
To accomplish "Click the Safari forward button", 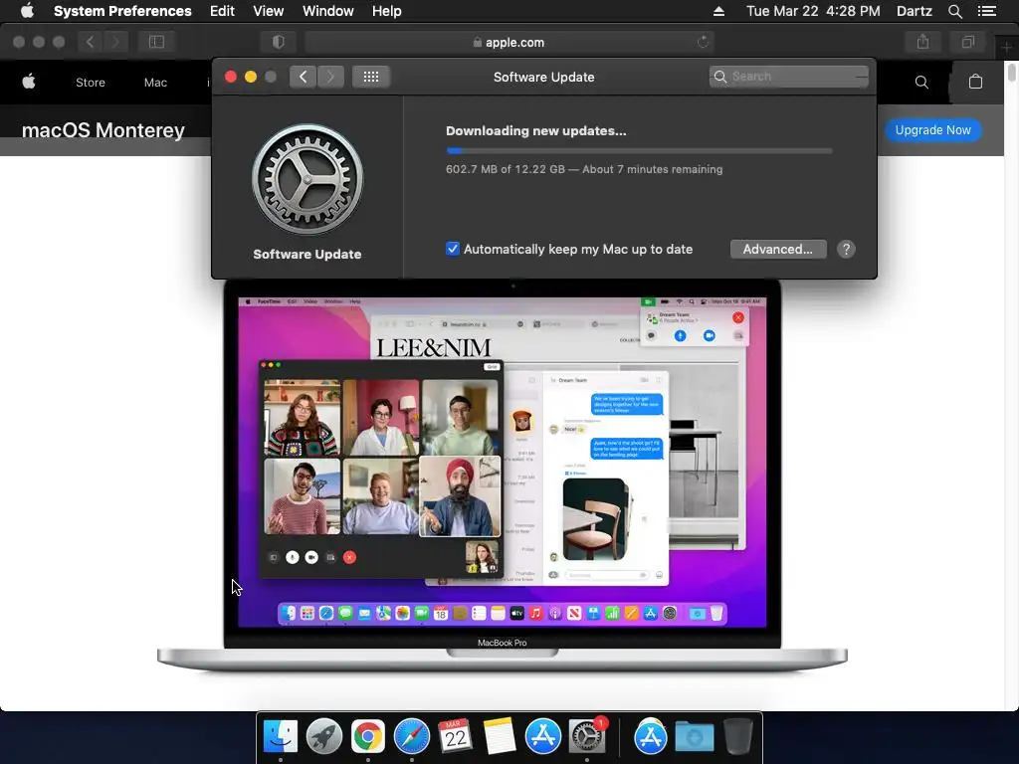I will (x=115, y=42).
